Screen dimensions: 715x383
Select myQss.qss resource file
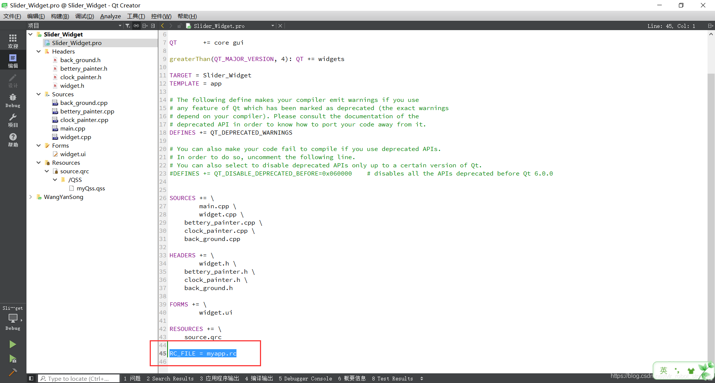(x=91, y=188)
